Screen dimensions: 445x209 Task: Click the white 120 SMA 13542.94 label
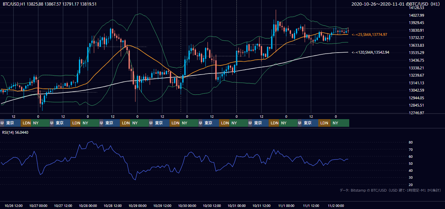[370, 52]
